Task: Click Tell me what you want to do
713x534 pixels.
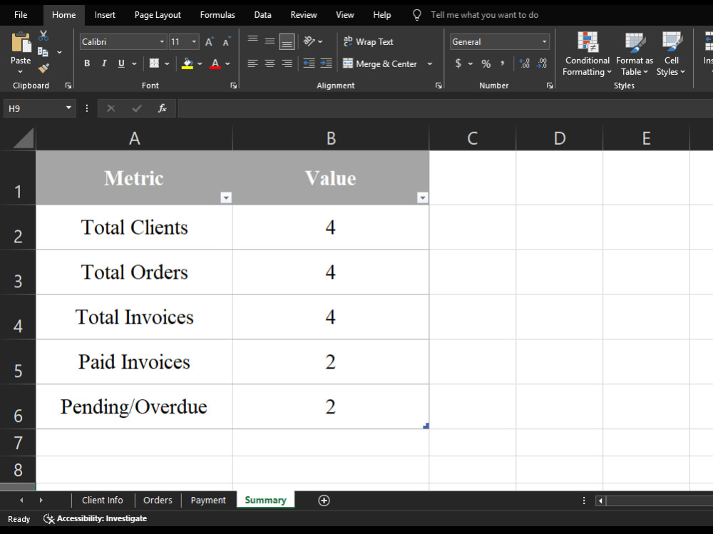Action: coord(484,15)
